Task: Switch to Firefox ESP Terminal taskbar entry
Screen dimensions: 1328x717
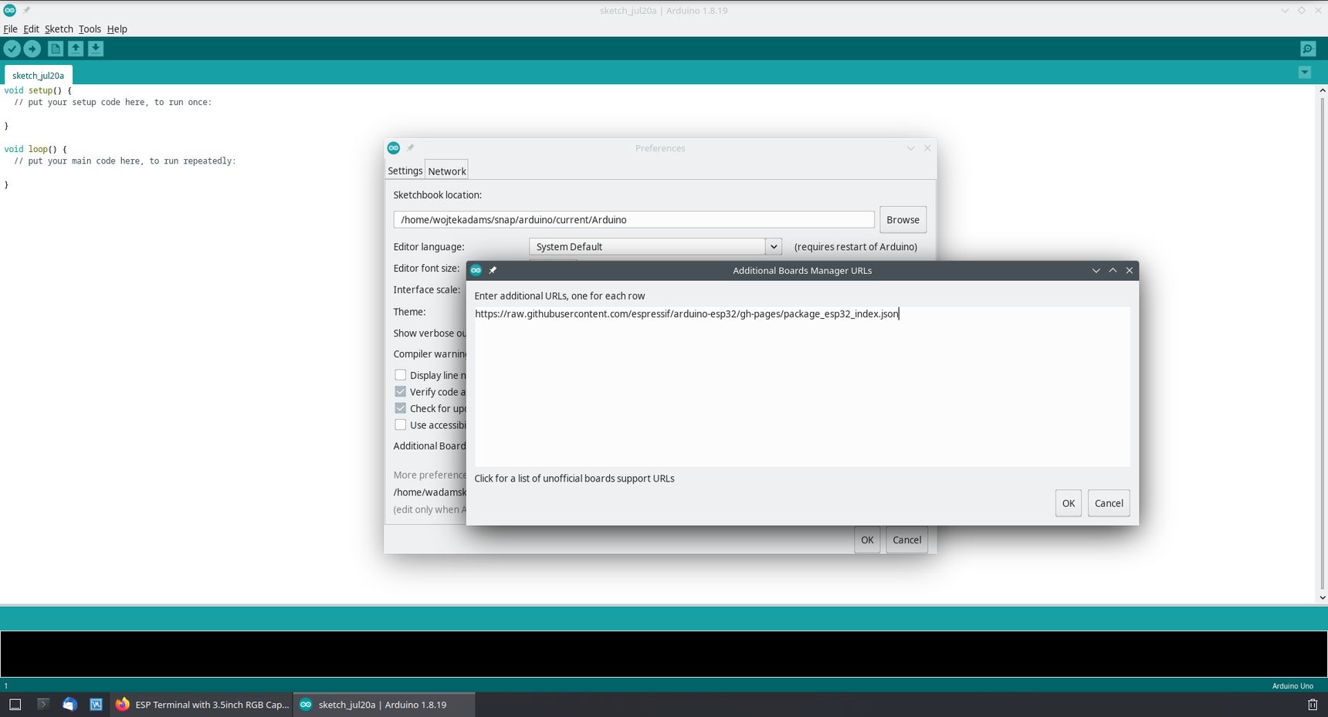Action: pyautogui.click(x=202, y=704)
